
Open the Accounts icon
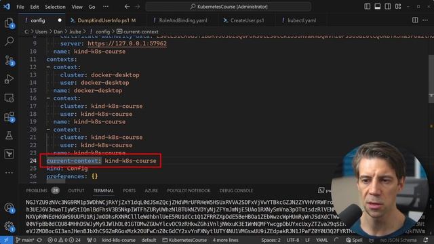(9, 207)
